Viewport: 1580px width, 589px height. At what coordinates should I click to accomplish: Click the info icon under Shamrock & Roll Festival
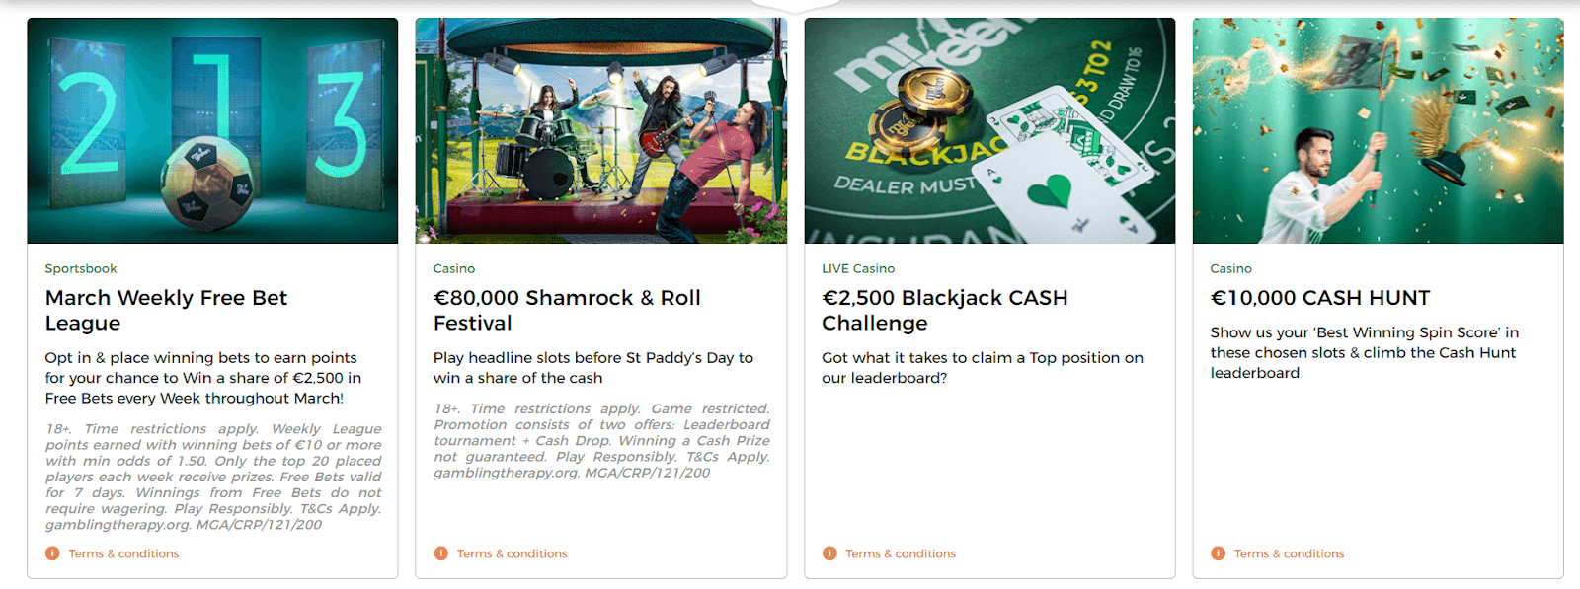(440, 553)
